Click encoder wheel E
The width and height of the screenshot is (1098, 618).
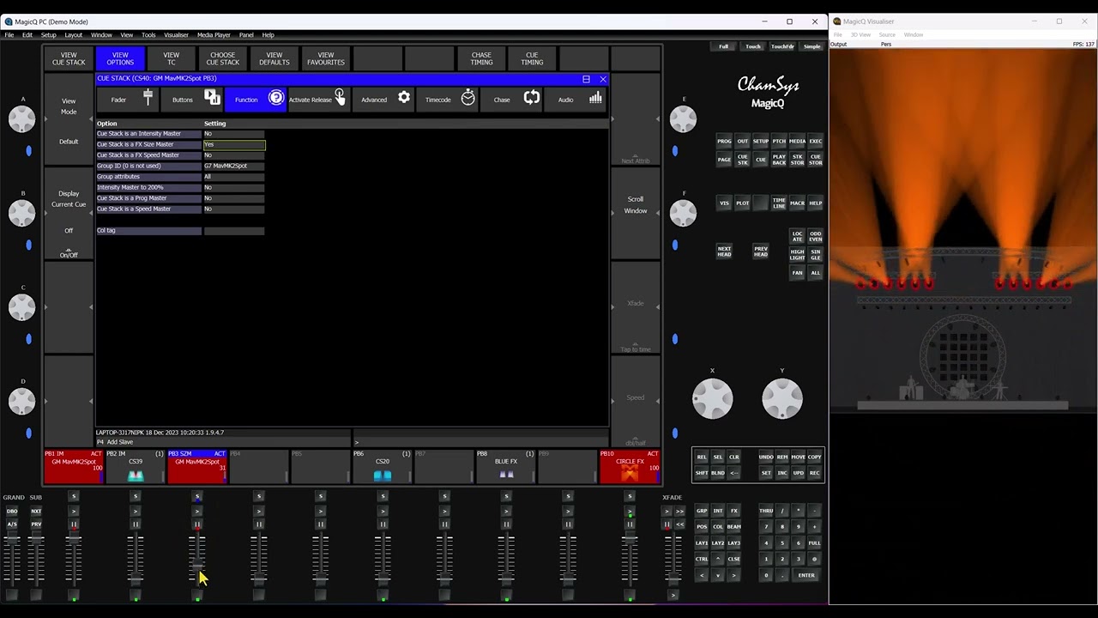[683, 118]
